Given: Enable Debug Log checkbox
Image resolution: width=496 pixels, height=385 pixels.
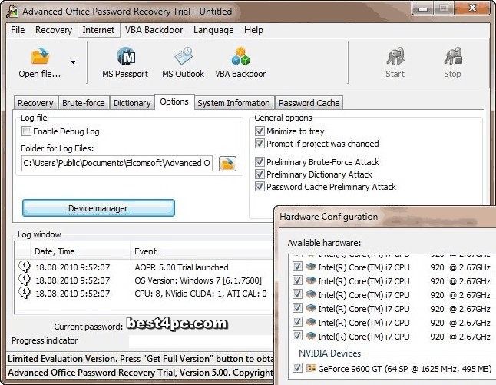Looking at the screenshot, I should point(26,131).
